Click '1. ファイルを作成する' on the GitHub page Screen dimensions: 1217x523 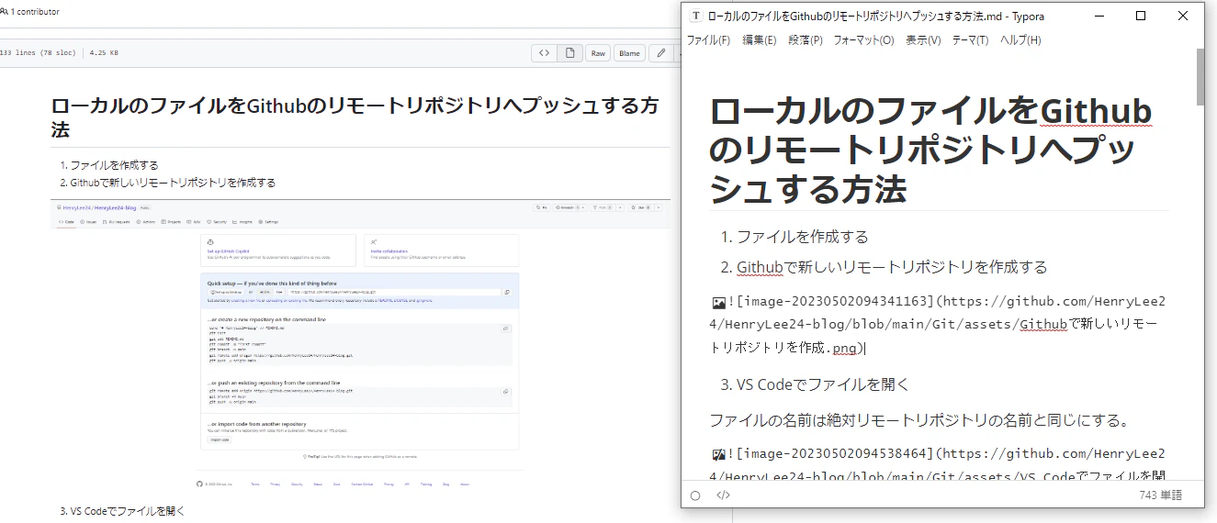109,165
